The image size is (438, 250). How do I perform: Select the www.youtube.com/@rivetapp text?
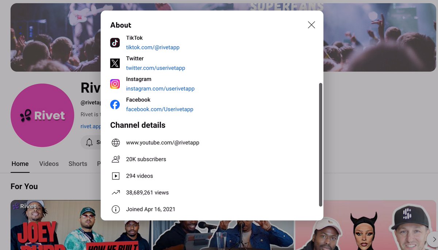pos(162,143)
